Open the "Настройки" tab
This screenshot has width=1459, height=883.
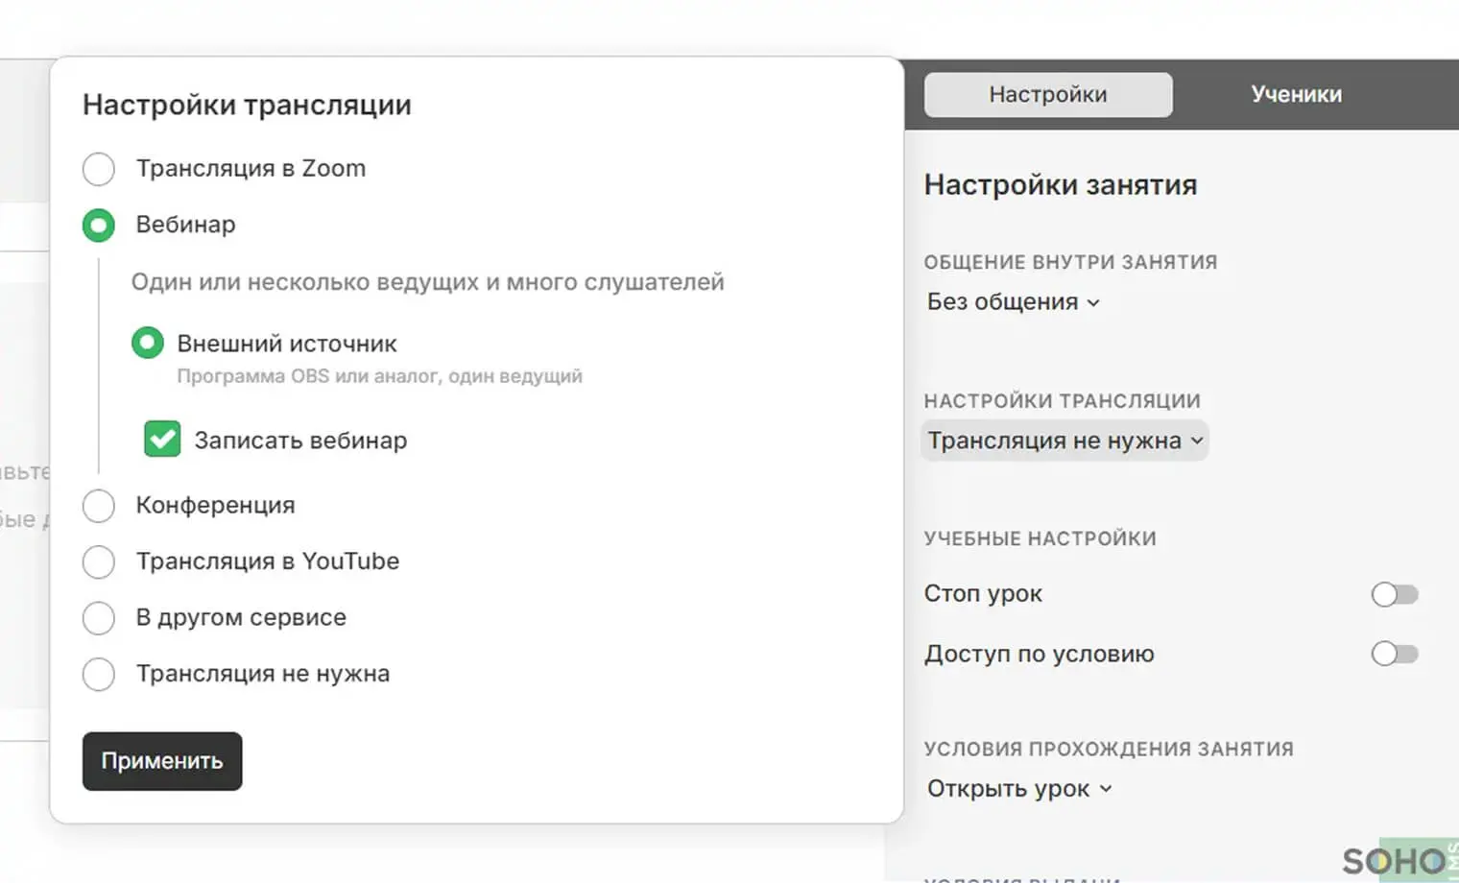coord(1046,94)
